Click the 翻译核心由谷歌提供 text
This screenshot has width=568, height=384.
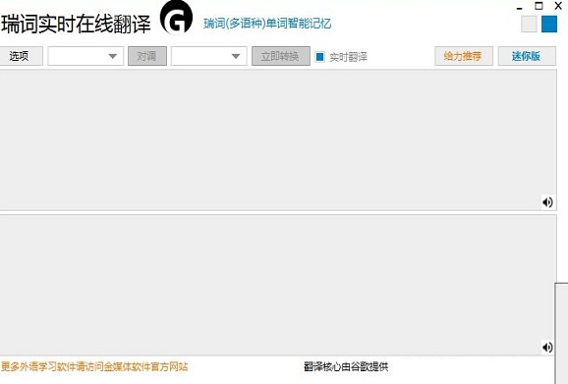[346, 366]
